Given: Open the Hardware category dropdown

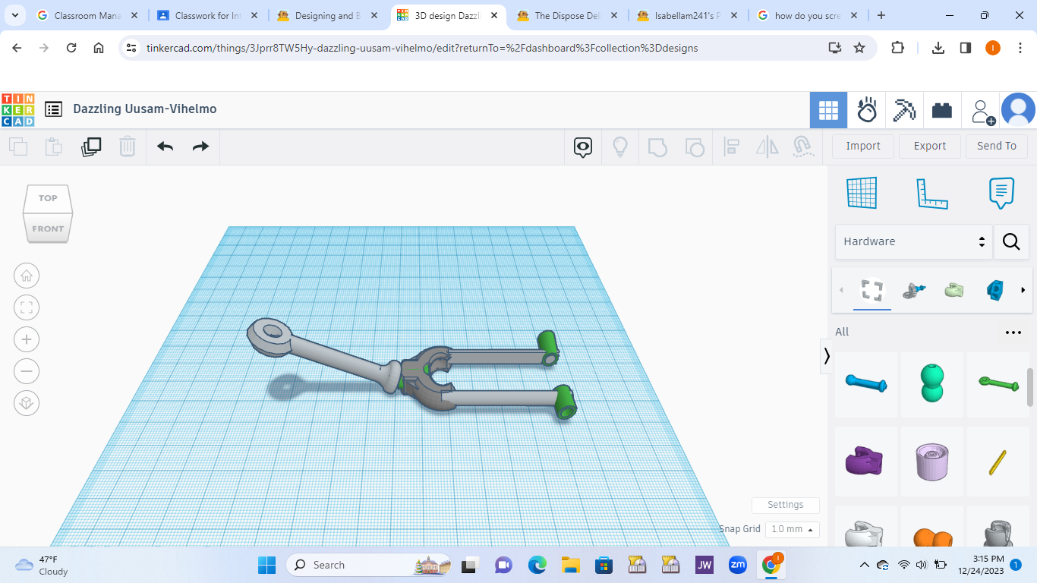Looking at the screenshot, I should click(x=913, y=241).
